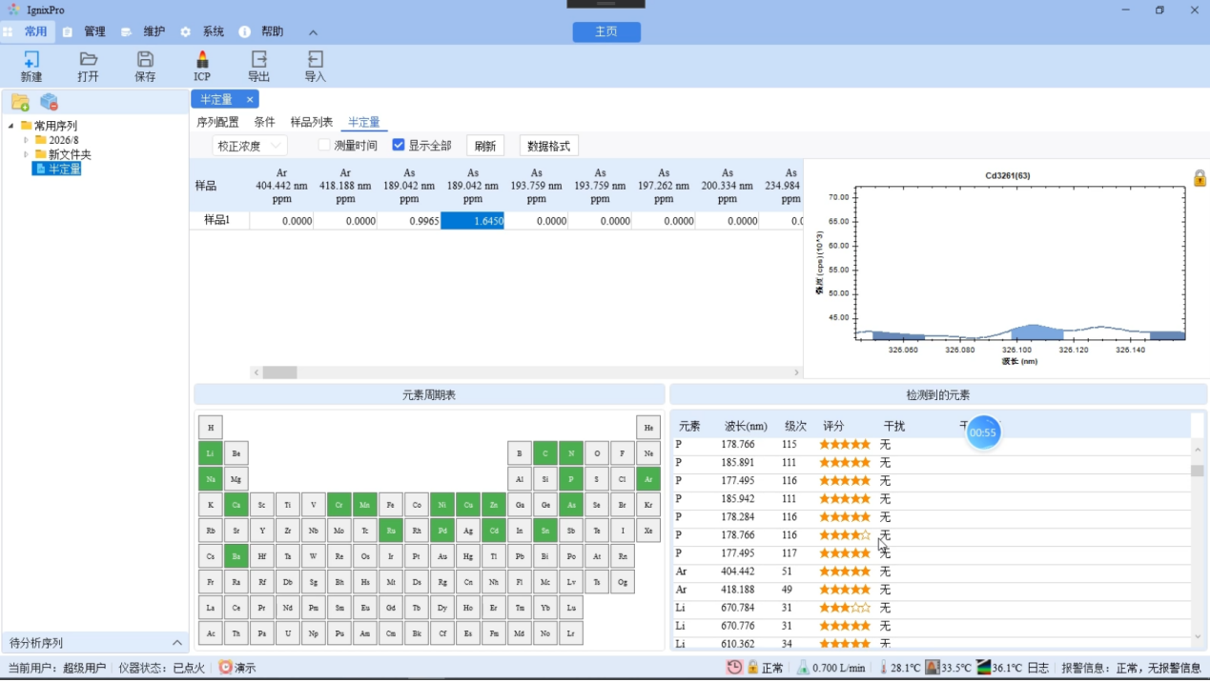
Task: Switch to the 条件 tab
Action: 264,122
